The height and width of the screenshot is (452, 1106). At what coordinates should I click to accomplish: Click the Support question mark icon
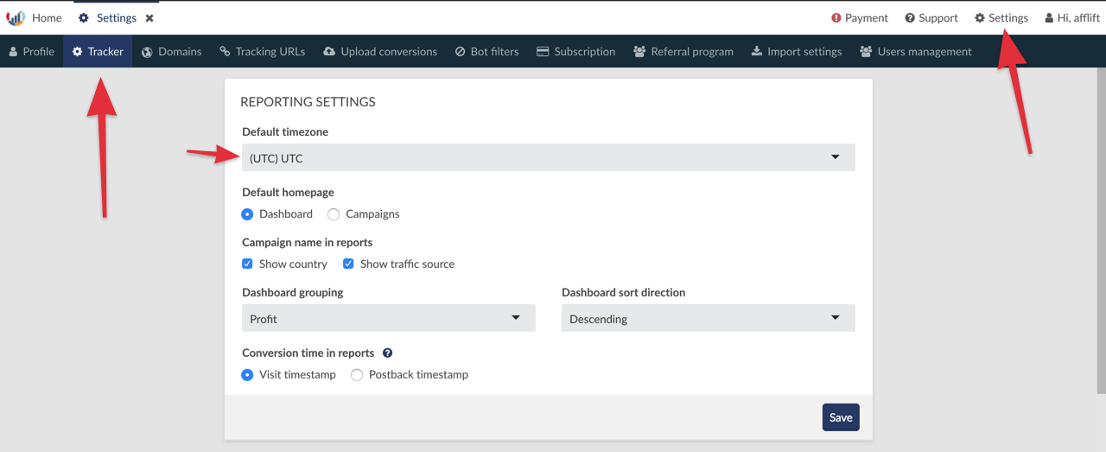click(x=910, y=17)
